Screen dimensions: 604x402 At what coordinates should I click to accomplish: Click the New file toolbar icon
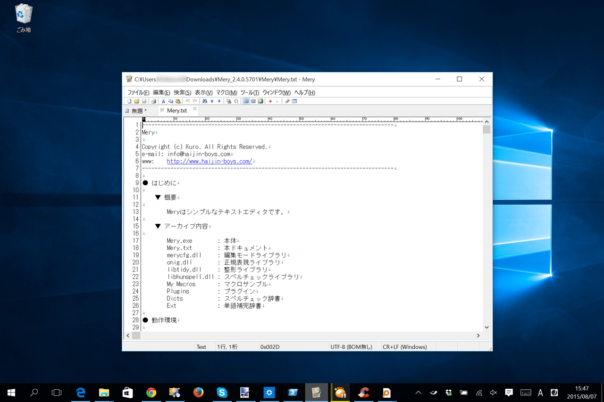pos(130,101)
